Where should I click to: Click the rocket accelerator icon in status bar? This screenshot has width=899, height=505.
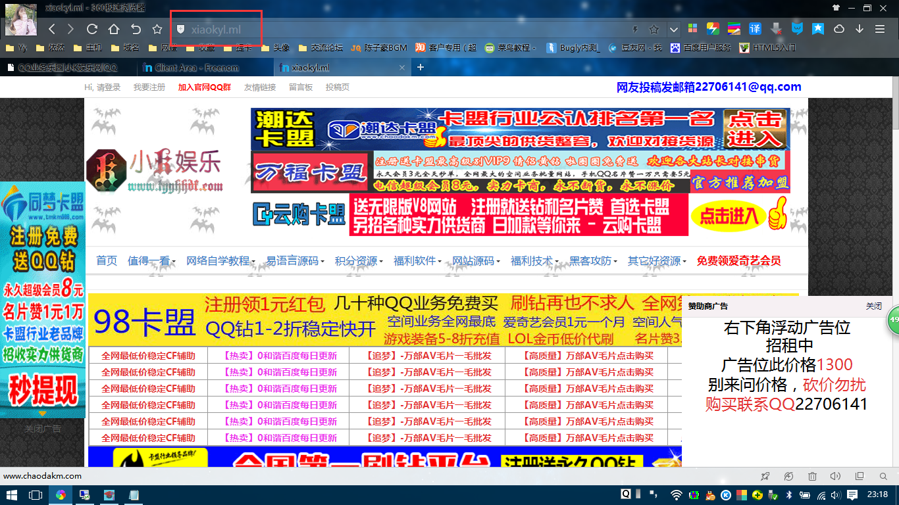tap(765, 476)
